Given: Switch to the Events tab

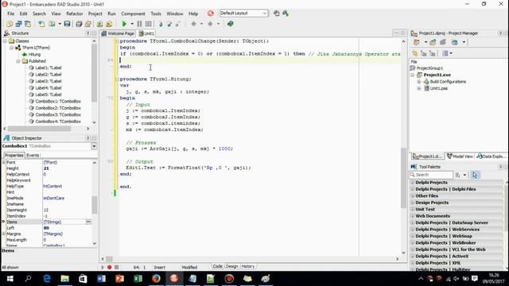Looking at the screenshot, I should (x=33, y=156).
